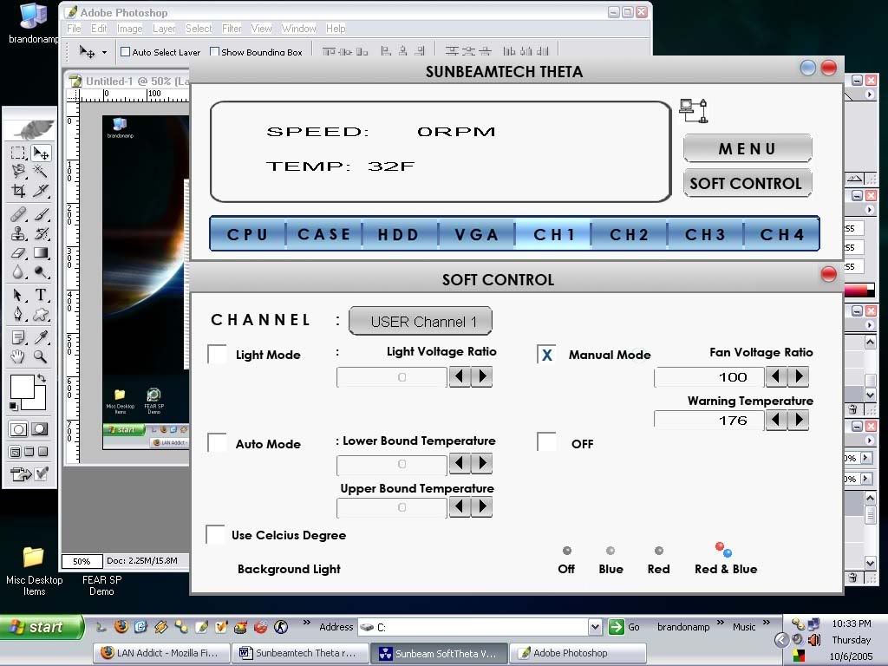
Task: Expand the hidden Quick Launch items chevron
Action: pyautogui.click(x=307, y=623)
